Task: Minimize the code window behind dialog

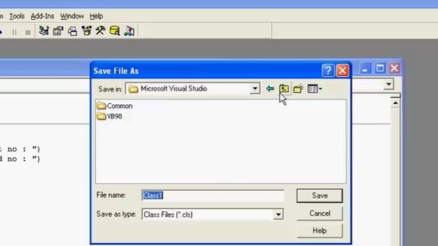Action: (x=365, y=68)
